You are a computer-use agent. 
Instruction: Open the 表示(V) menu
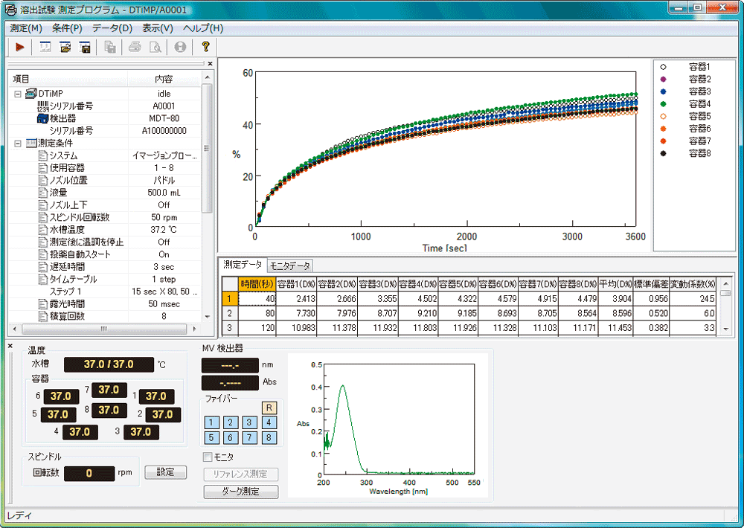tap(158, 28)
